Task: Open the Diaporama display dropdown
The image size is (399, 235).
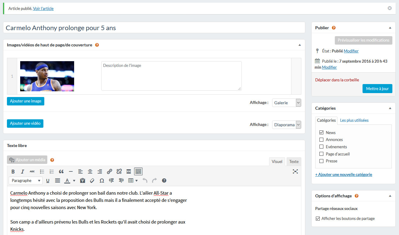Action: click(286, 125)
